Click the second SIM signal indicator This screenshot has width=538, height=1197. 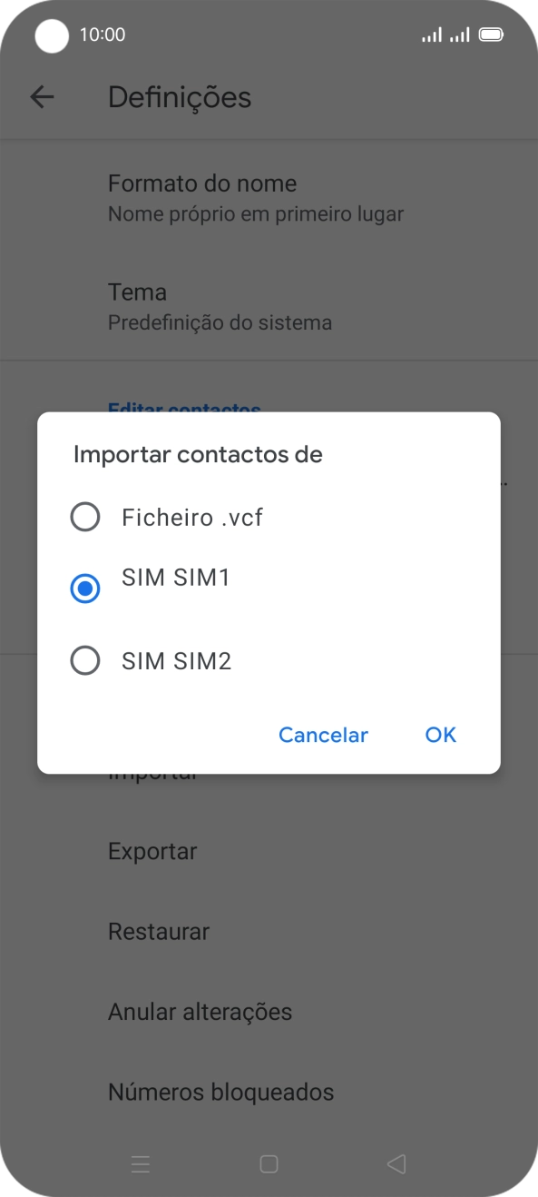tap(460, 35)
